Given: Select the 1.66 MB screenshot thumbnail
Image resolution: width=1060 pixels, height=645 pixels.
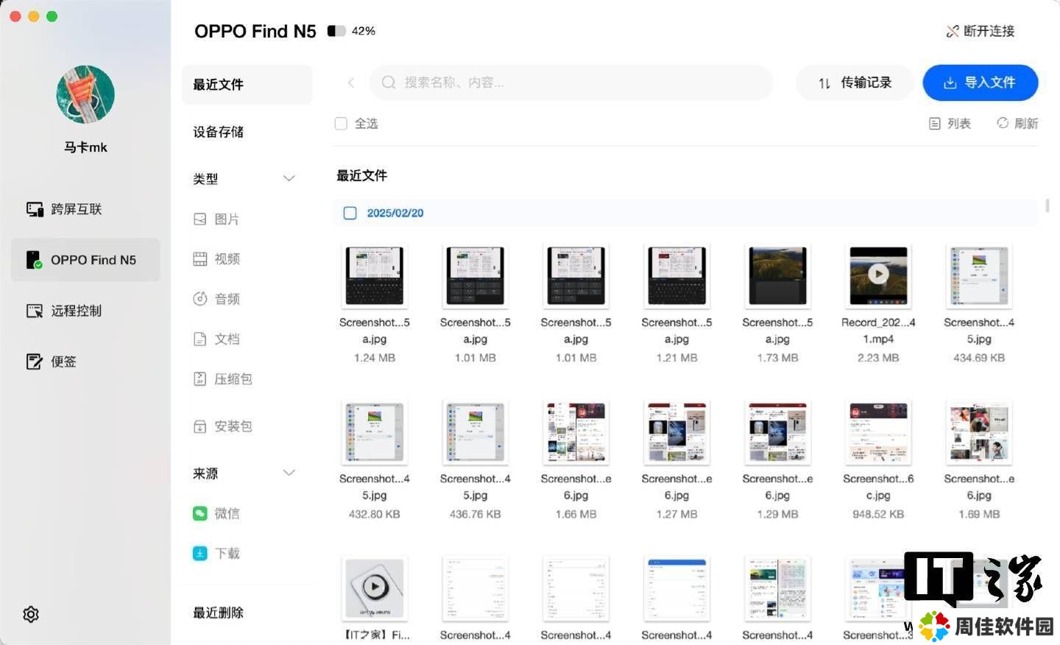Looking at the screenshot, I should pyautogui.click(x=576, y=432).
